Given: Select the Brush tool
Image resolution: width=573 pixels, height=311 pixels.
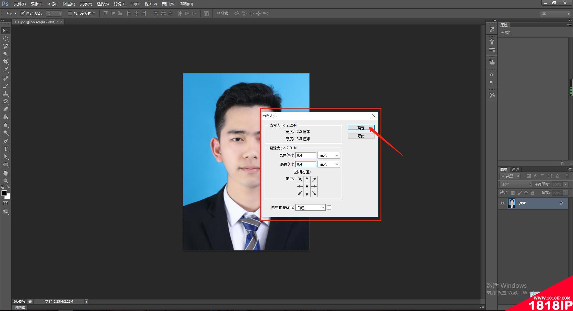Looking at the screenshot, I should (6, 86).
